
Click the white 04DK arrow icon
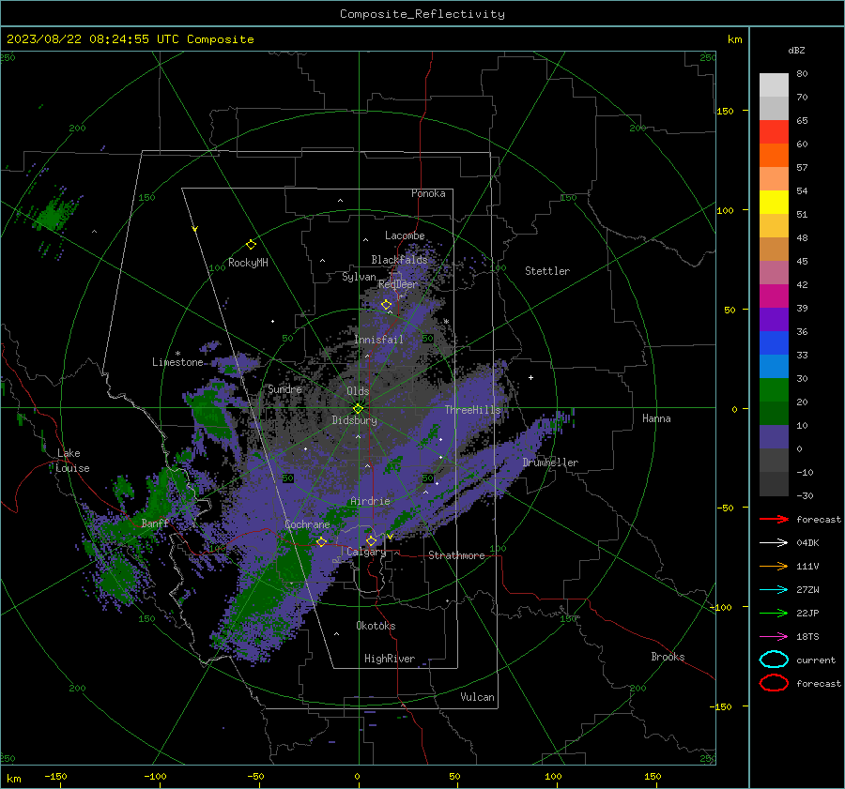(774, 542)
